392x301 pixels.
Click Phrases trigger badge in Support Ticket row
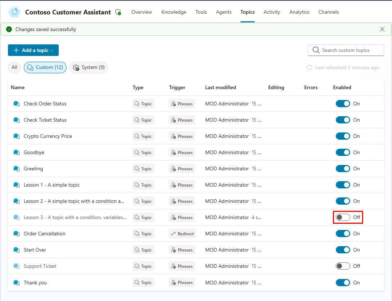coord(182,266)
